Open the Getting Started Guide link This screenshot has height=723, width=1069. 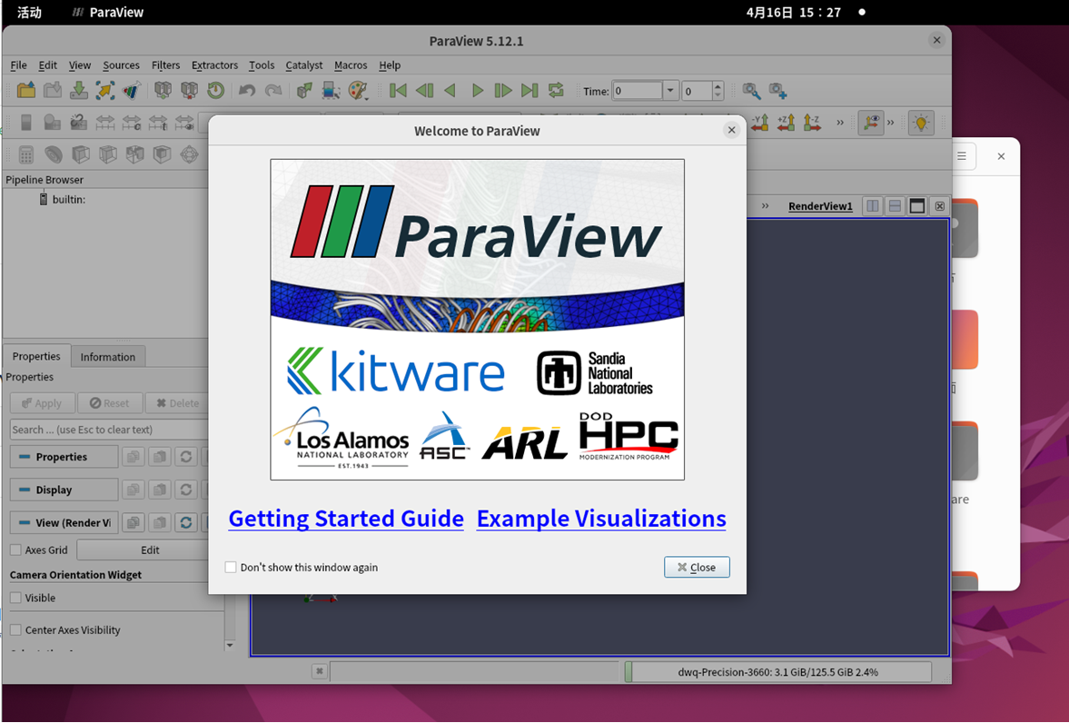click(x=345, y=519)
